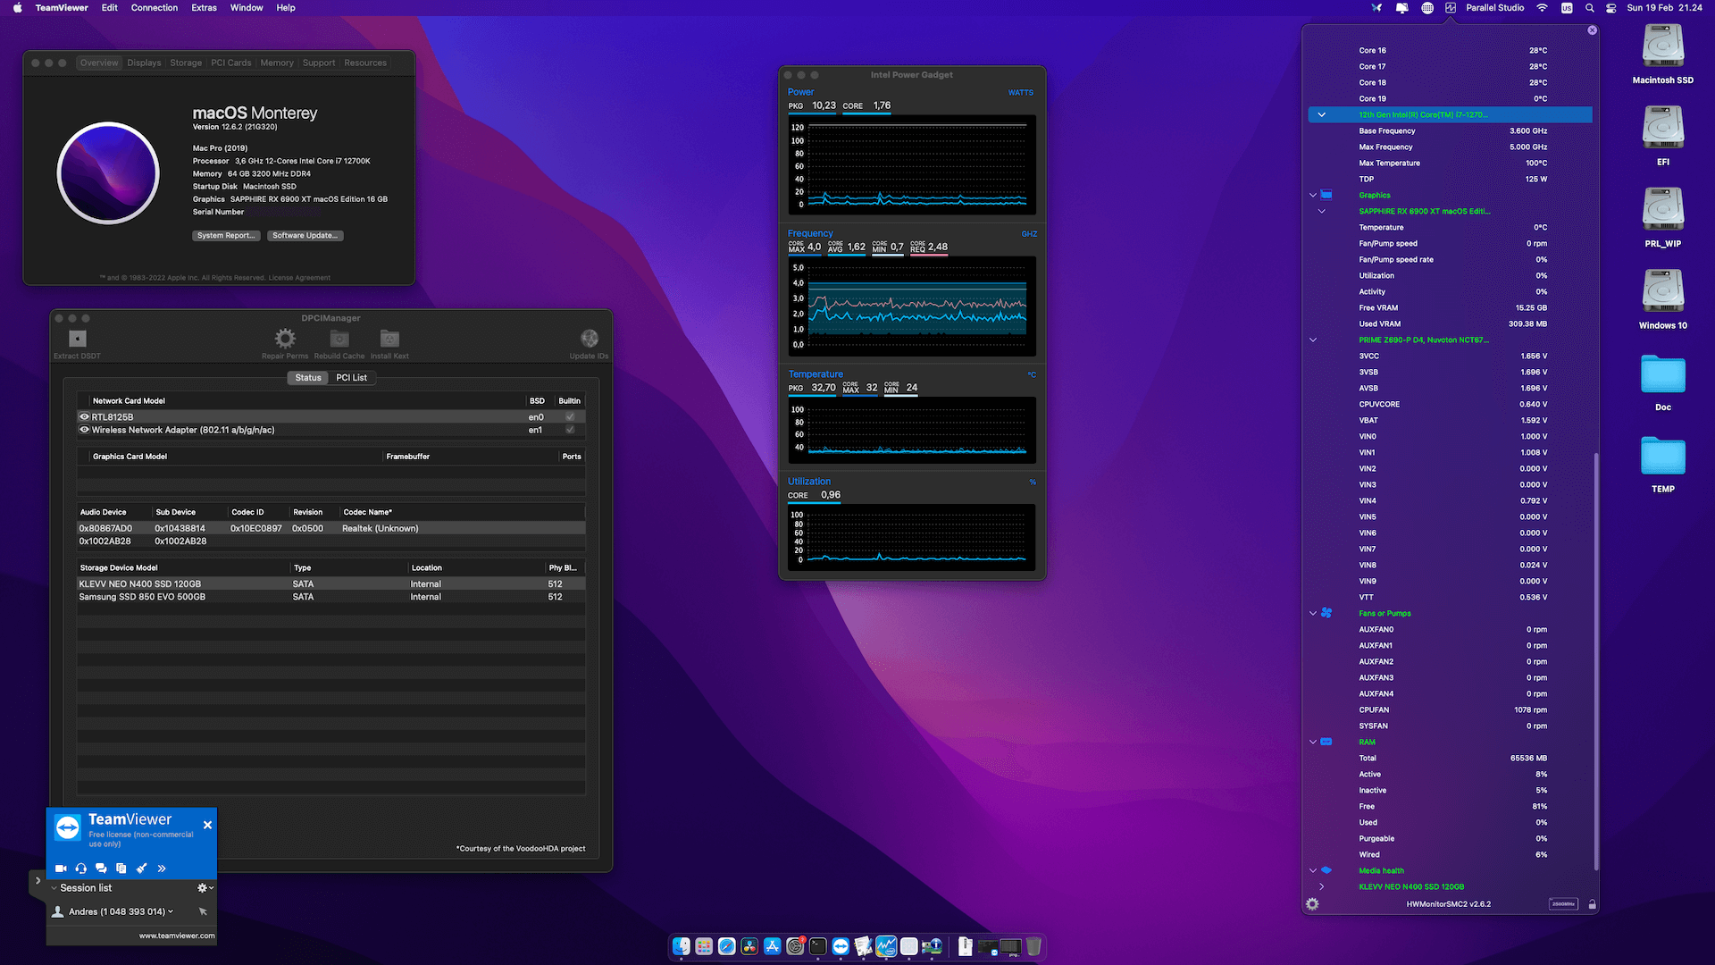Screen dimensions: 1715x965
Task: Switch to Storage tab in About This Mac
Action: point(186,63)
